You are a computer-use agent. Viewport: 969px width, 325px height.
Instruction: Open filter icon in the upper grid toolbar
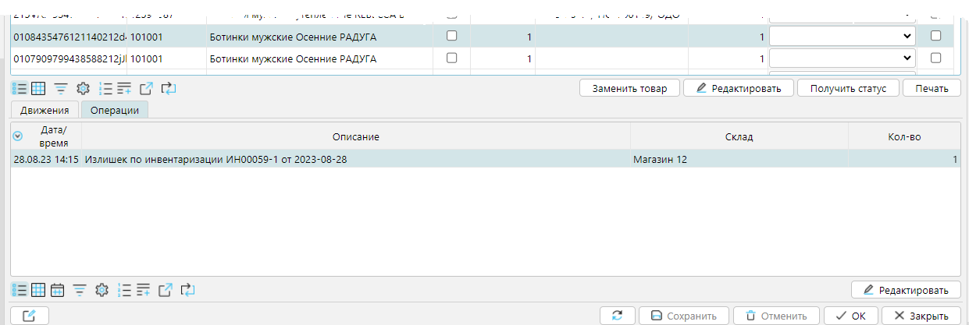(60, 88)
